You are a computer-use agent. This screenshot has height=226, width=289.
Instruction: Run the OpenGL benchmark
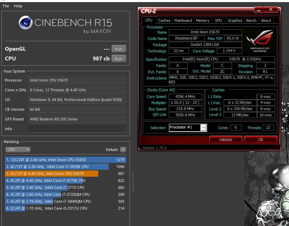point(119,49)
